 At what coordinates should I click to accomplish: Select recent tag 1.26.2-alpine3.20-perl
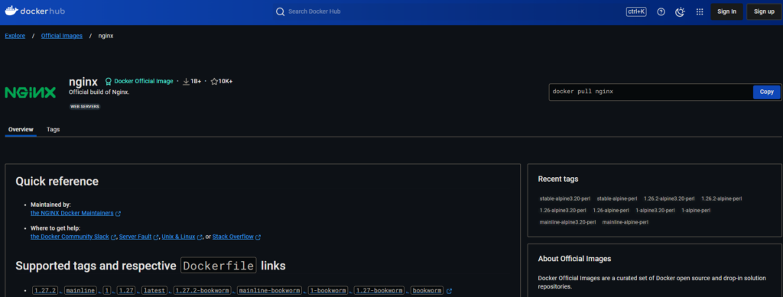pos(669,199)
